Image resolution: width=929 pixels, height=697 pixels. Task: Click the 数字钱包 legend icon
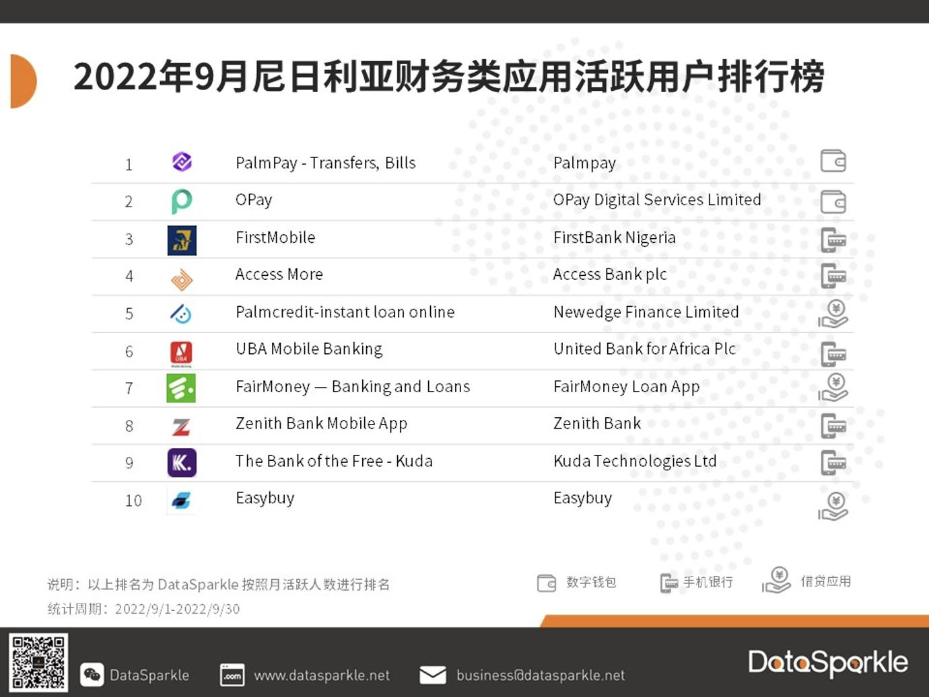547,581
